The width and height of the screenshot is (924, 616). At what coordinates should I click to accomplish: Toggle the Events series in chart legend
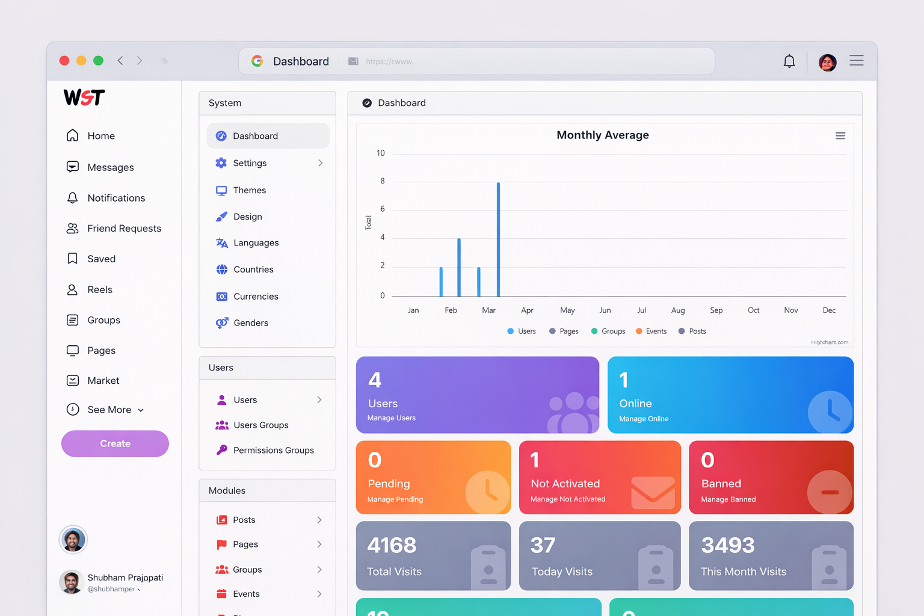[650, 331]
